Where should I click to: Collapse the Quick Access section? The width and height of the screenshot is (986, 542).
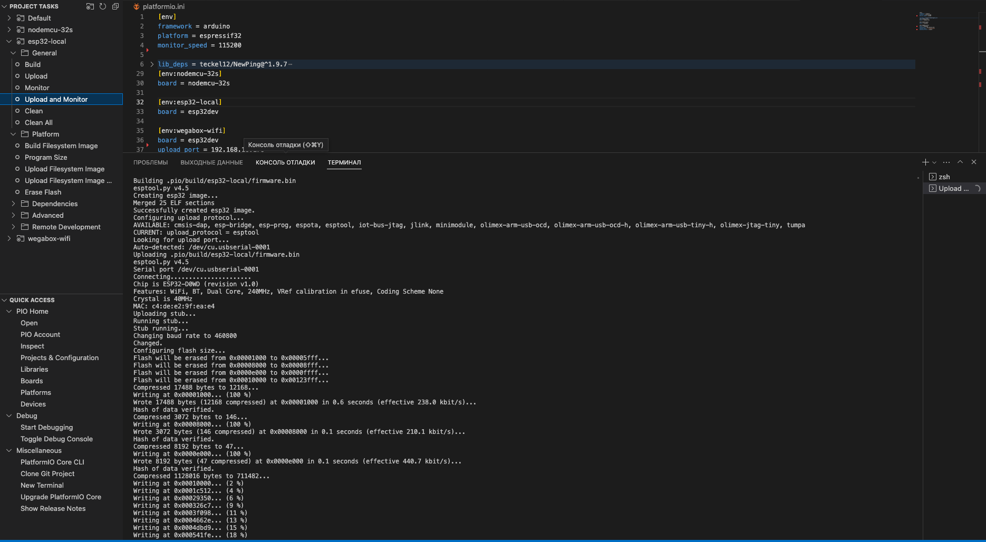coord(5,300)
